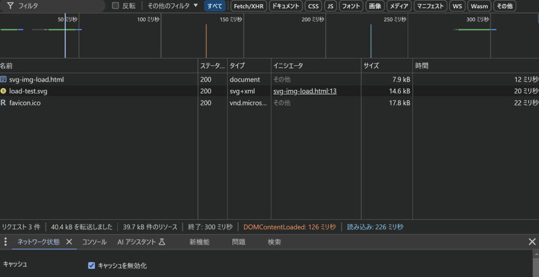Viewport: 539px width, 277px height.
Task: Close the ネットワーク状態 tab with its X
Action: [69, 242]
